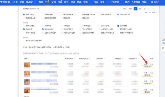Viewport: 165px width, 97px height.
Task: Open 详情 link in second product row
Action: [x=145, y=73]
